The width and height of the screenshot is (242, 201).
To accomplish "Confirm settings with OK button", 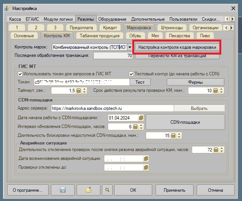I will [x=133, y=190].
